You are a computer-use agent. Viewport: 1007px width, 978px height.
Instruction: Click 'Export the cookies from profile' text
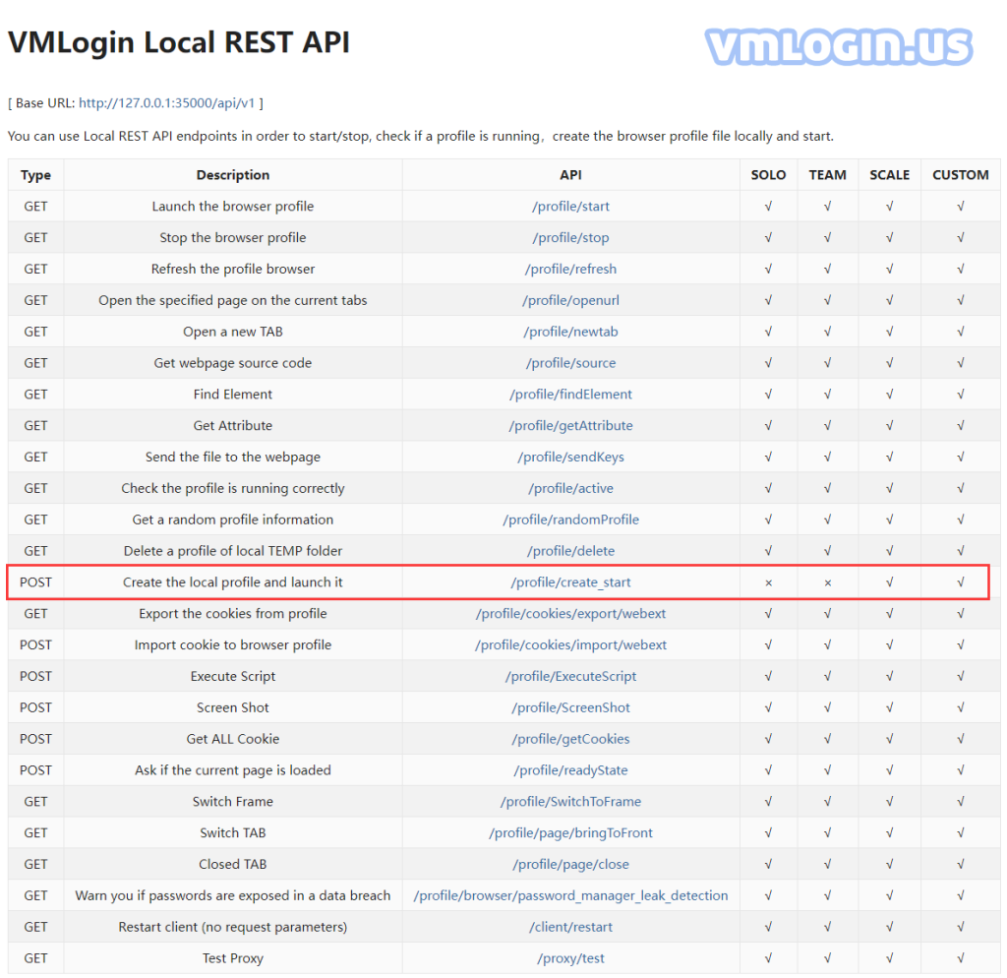click(232, 614)
